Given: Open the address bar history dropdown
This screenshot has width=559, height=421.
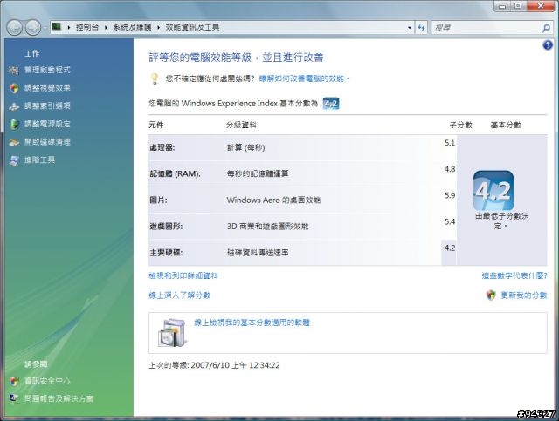Looking at the screenshot, I should [x=410, y=27].
